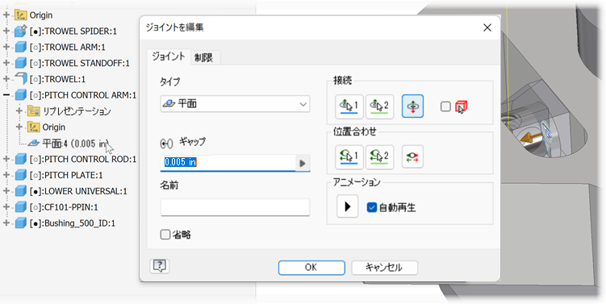The width and height of the screenshot is (606, 304).
Task: Expand the Bushing_500_ID:1 node
Action: [x=6, y=223]
